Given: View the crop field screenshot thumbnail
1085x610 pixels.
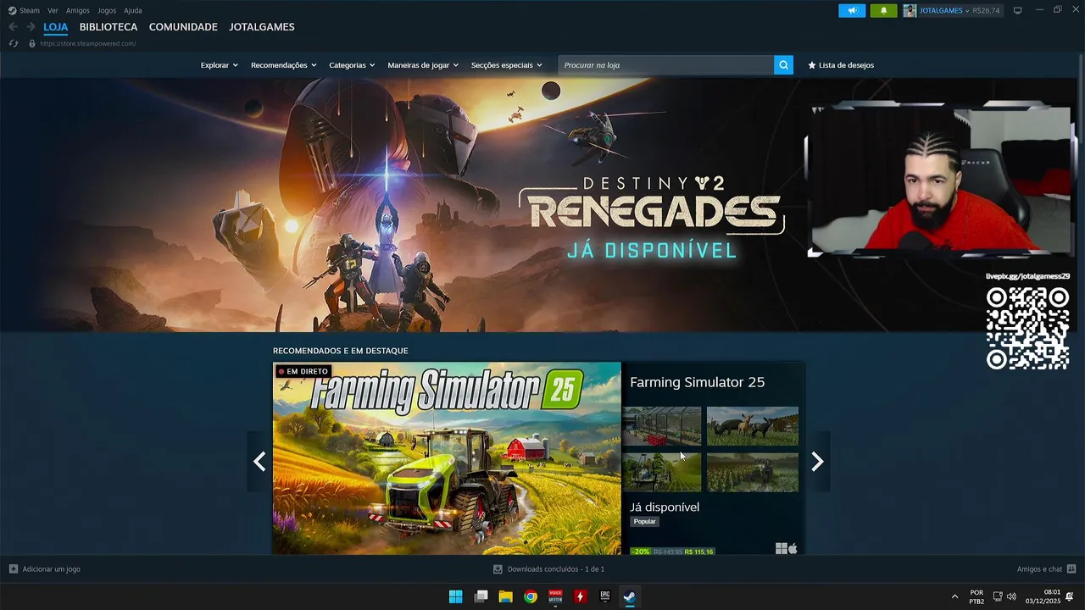Looking at the screenshot, I should tap(753, 472).
